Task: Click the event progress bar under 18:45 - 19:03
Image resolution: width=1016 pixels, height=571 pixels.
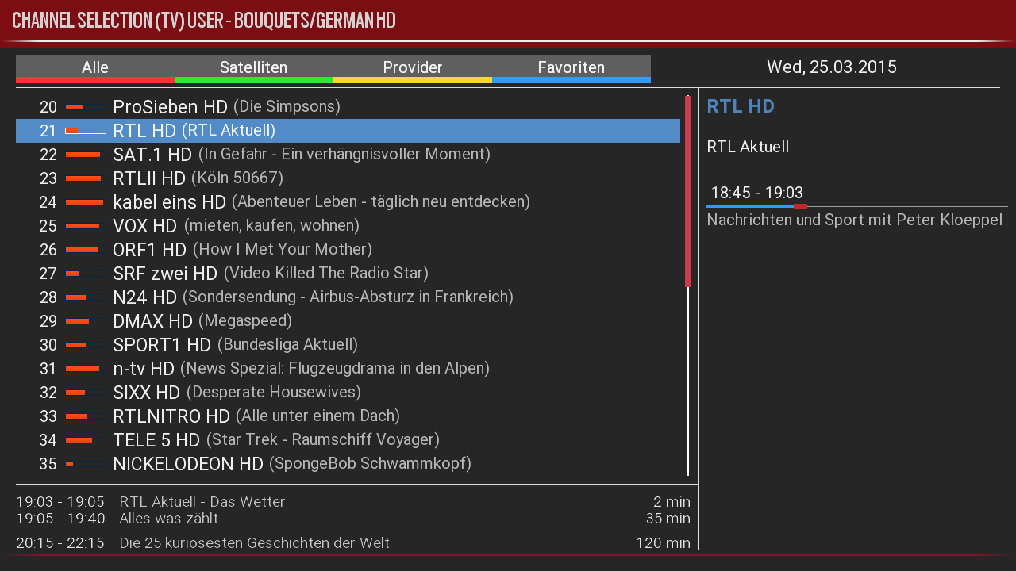Action: click(857, 206)
